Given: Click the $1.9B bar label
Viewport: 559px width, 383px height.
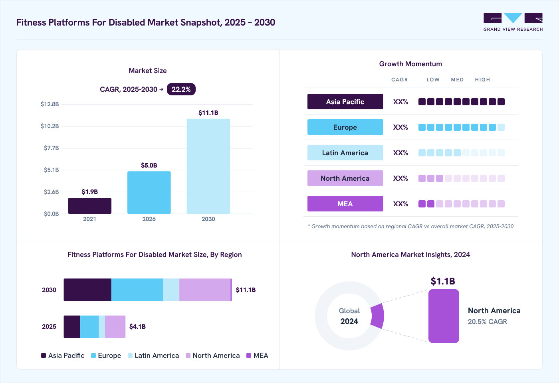Looking at the screenshot, I should [x=89, y=192].
